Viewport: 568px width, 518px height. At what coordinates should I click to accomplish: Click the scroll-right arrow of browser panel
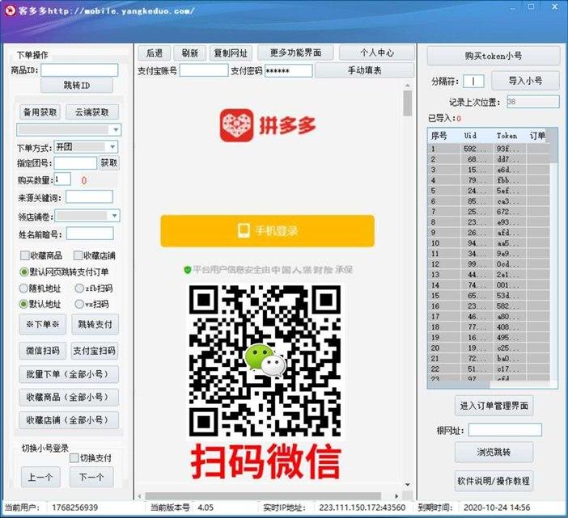[396, 496]
